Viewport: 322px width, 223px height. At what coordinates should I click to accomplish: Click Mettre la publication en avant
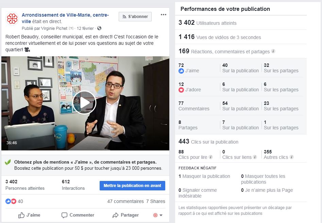coord(133,185)
